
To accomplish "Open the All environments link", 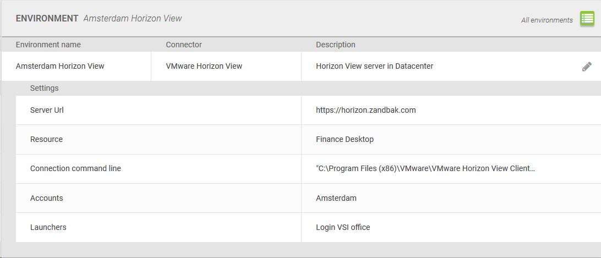I will click(547, 20).
